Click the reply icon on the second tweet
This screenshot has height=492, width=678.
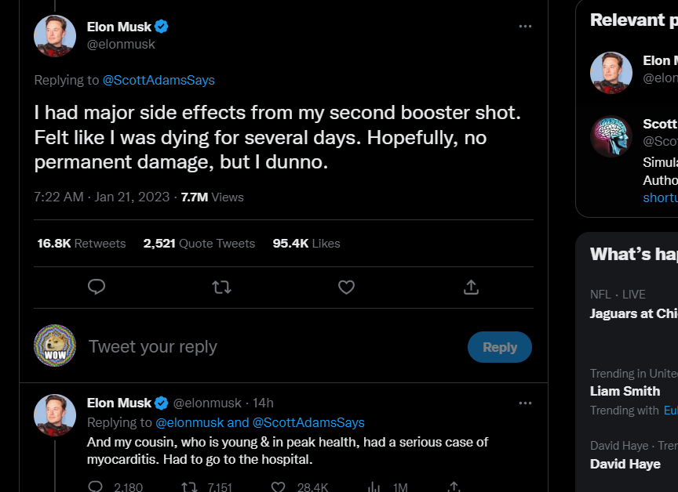(96, 487)
